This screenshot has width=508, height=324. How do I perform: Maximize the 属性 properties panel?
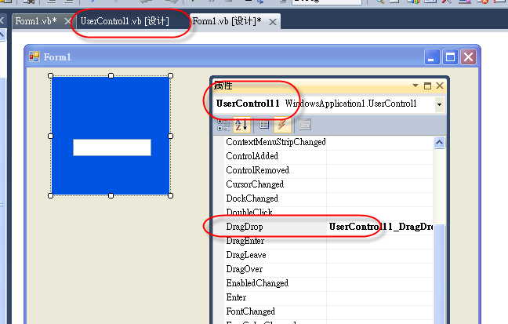click(x=428, y=86)
